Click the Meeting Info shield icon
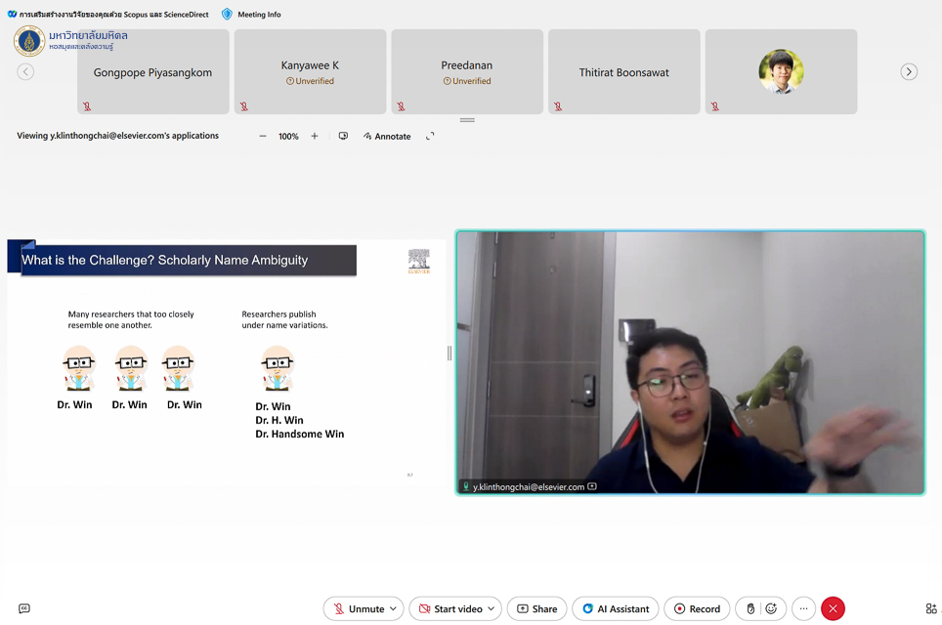 228,15
